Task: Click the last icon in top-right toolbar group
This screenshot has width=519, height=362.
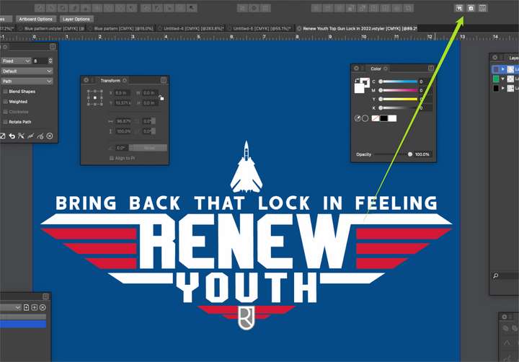Action: [x=482, y=8]
